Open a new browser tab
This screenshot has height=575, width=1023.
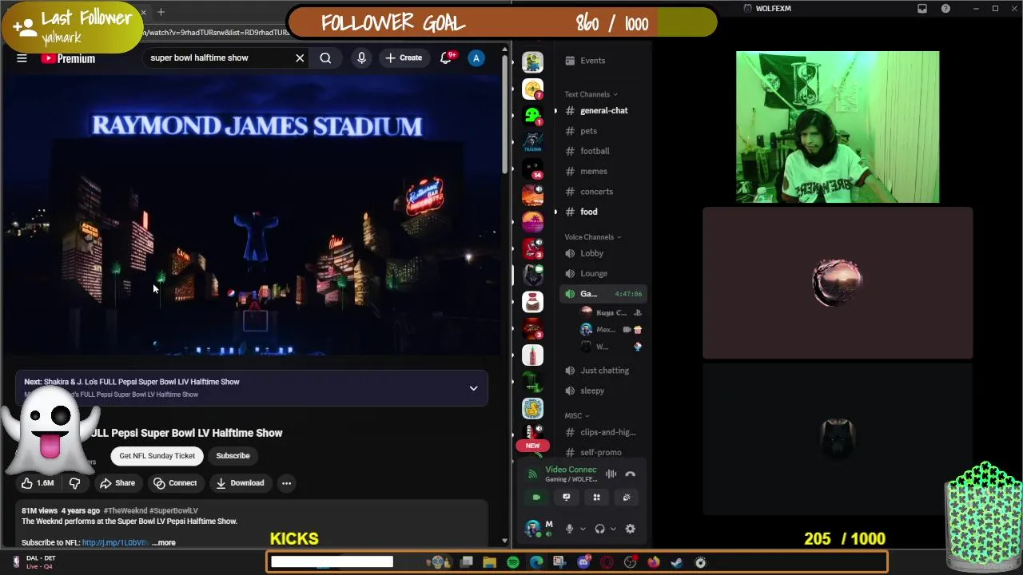click(161, 12)
